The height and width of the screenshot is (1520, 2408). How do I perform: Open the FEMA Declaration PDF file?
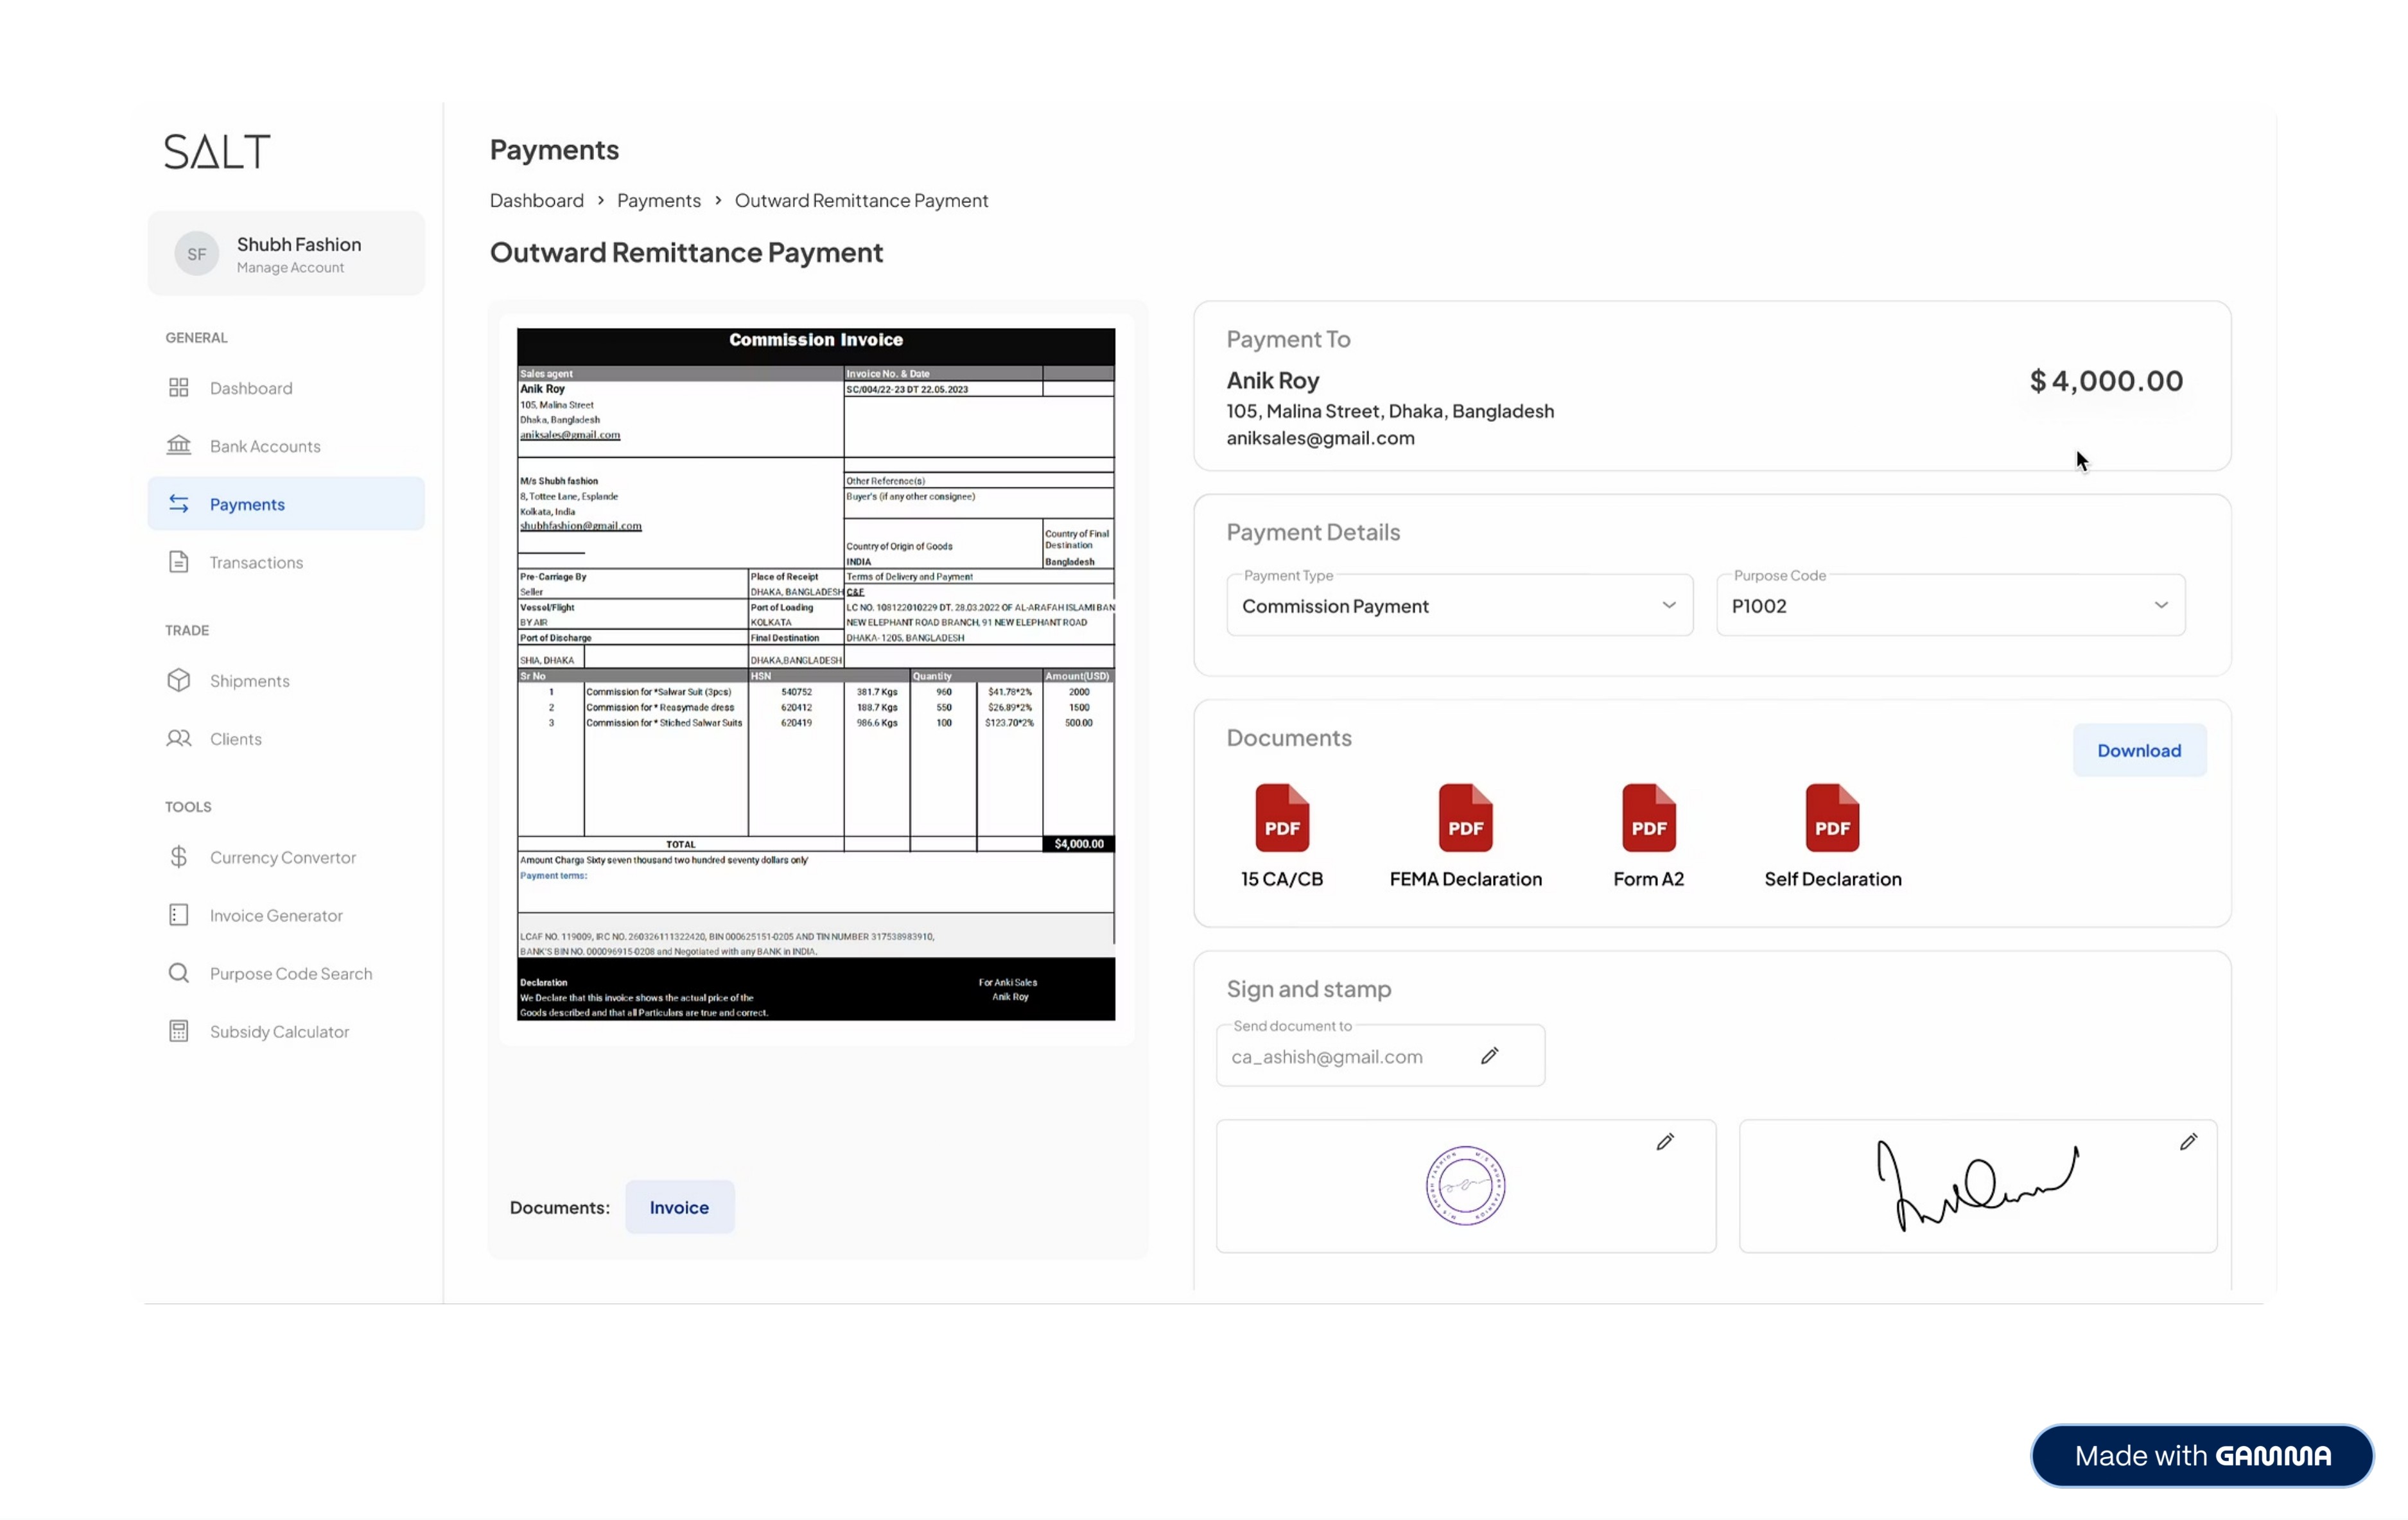coord(1465,818)
